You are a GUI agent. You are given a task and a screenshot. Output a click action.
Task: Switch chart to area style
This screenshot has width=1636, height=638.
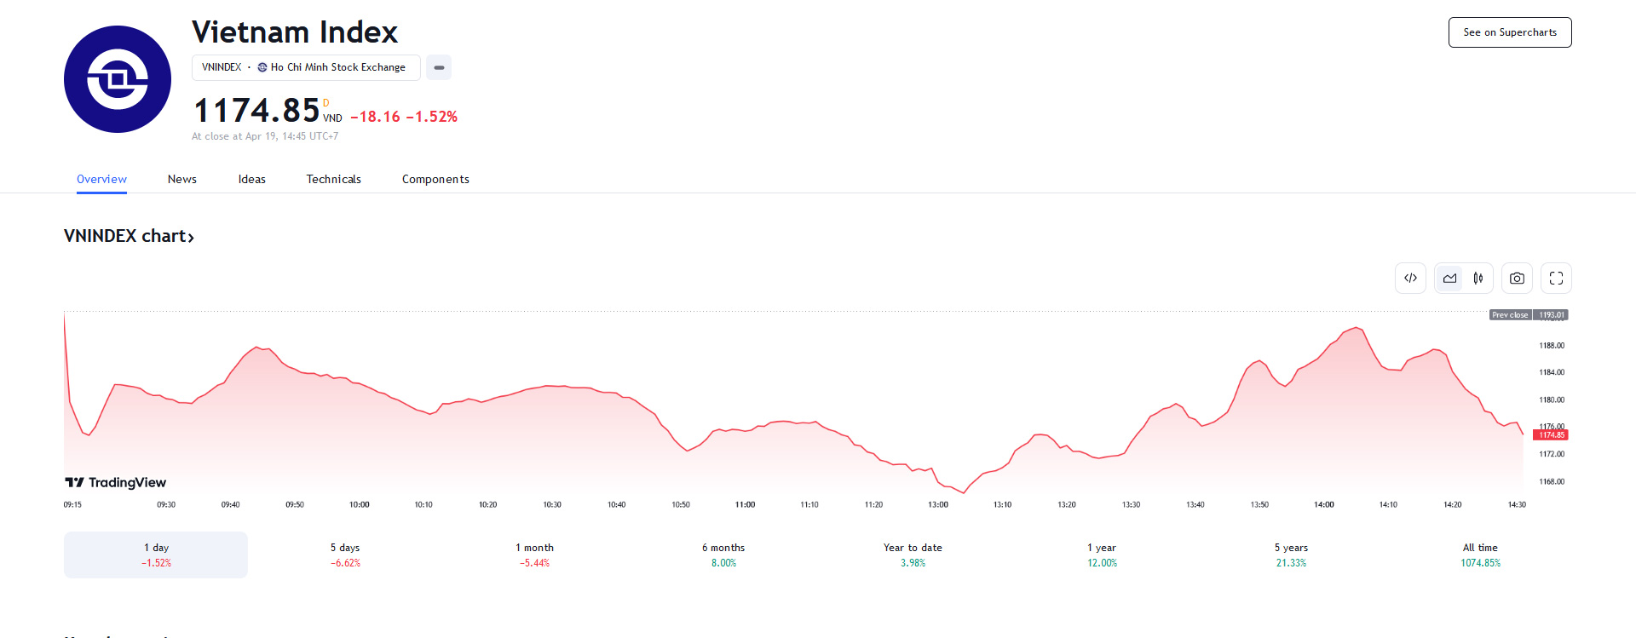[x=1449, y=279]
